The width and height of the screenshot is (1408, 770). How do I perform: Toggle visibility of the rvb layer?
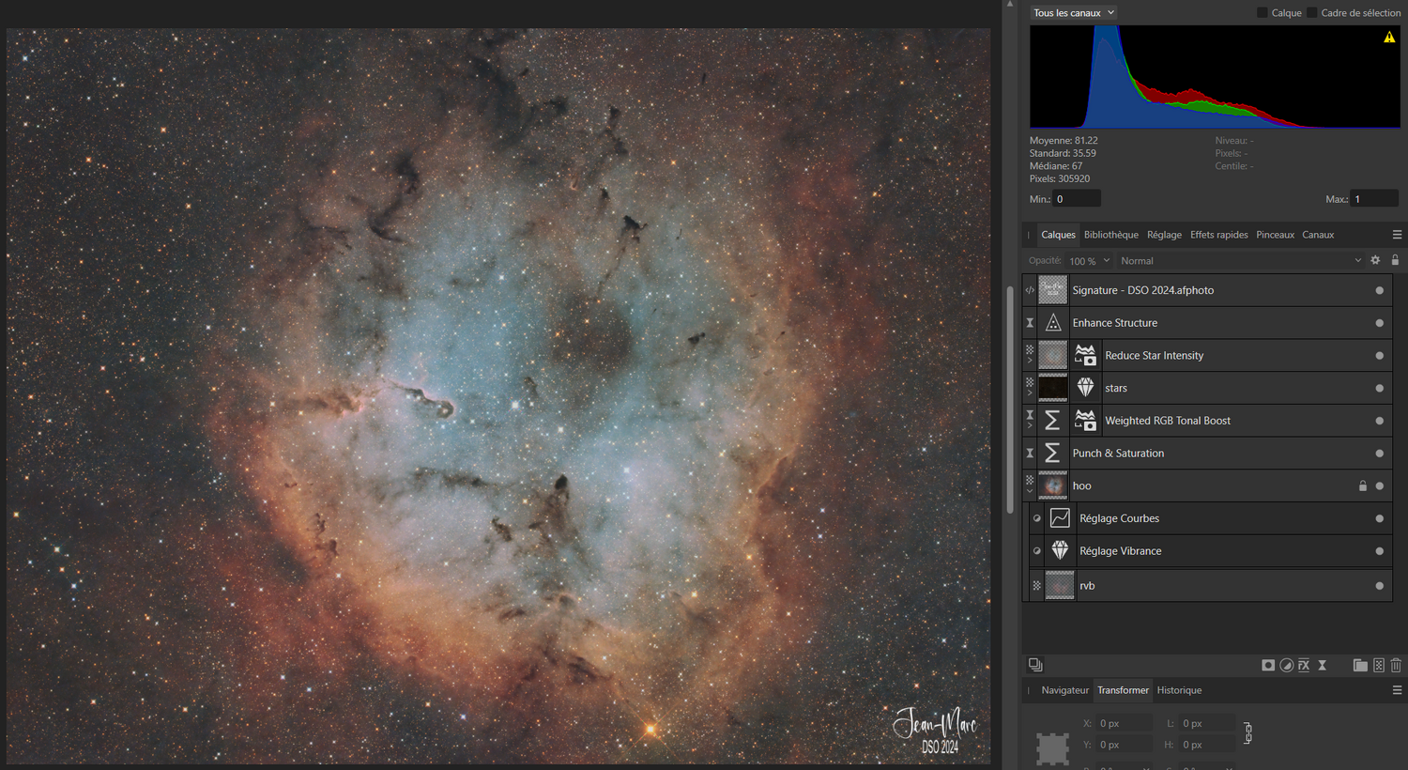1379,586
